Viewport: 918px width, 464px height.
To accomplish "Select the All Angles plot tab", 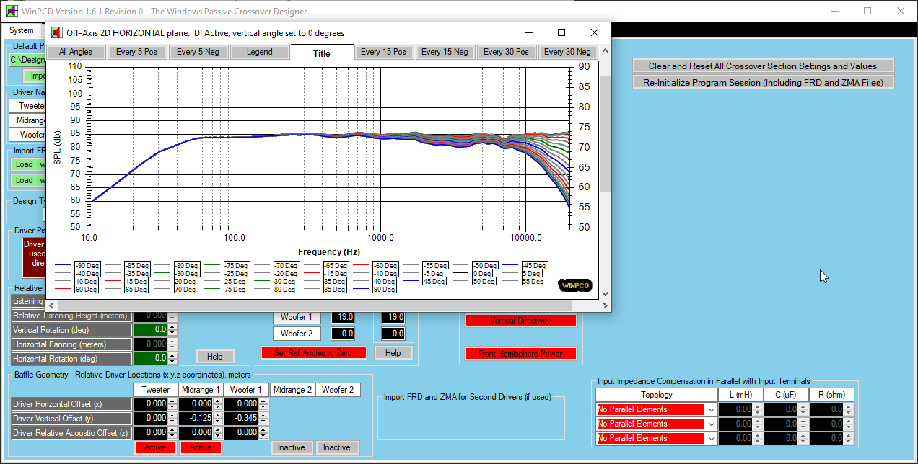I will pos(76,52).
